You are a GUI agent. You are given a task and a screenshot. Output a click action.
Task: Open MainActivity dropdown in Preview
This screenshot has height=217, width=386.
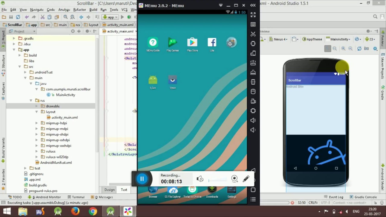[x=338, y=39]
